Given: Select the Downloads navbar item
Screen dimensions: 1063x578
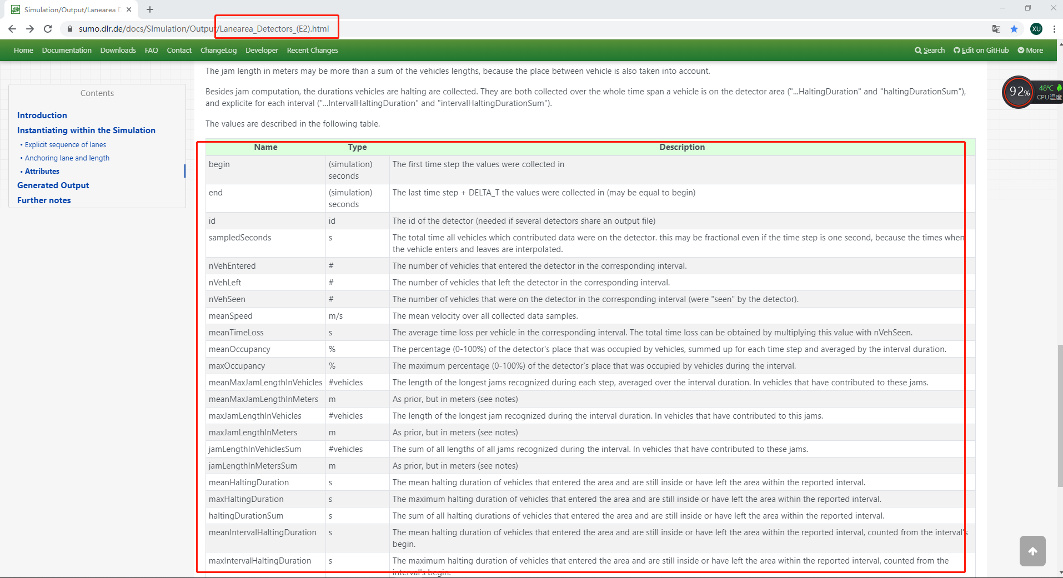Looking at the screenshot, I should pyautogui.click(x=118, y=50).
